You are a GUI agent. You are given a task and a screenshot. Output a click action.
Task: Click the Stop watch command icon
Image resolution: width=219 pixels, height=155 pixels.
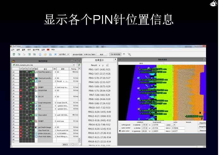pos(36,115)
